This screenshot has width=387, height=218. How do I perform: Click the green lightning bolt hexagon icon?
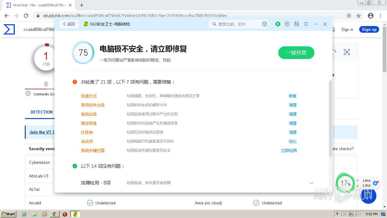pos(278,24)
